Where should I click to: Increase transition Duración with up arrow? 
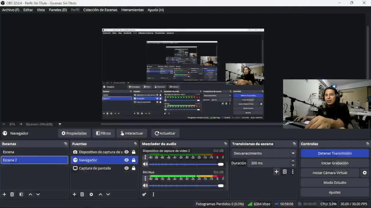293,161
